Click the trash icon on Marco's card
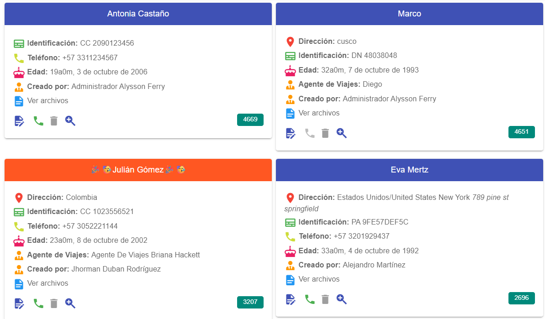The image size is (545, 319). (x=325, y=133)
